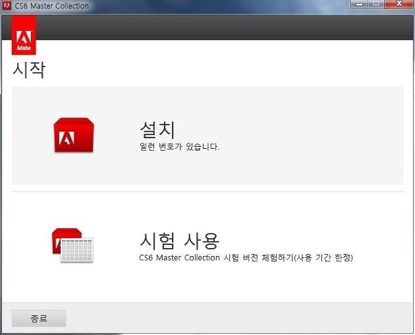This screenshot has width=415, height=335.
Task: Click the CS6 Master Collection window title
Action: point(51,6)
